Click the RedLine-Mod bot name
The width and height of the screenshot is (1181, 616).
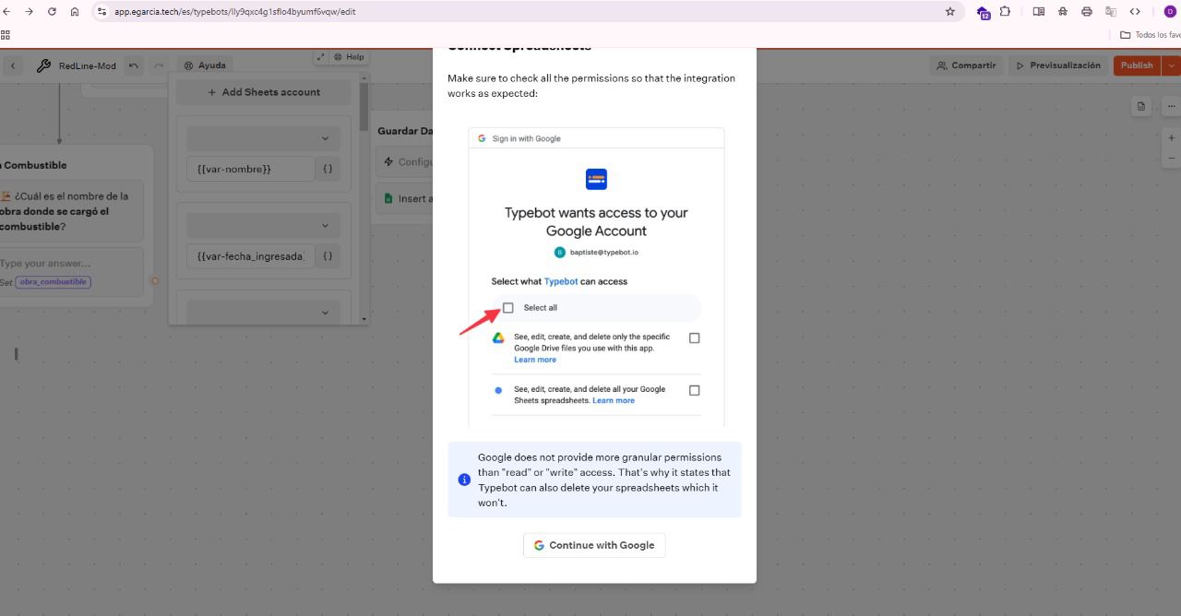[x=88, y=65]
